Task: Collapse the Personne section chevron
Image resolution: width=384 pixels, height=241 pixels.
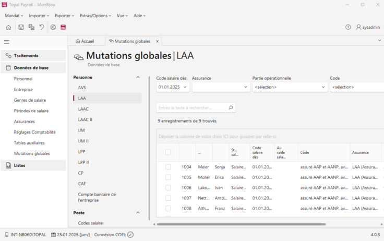Action: 138,77
